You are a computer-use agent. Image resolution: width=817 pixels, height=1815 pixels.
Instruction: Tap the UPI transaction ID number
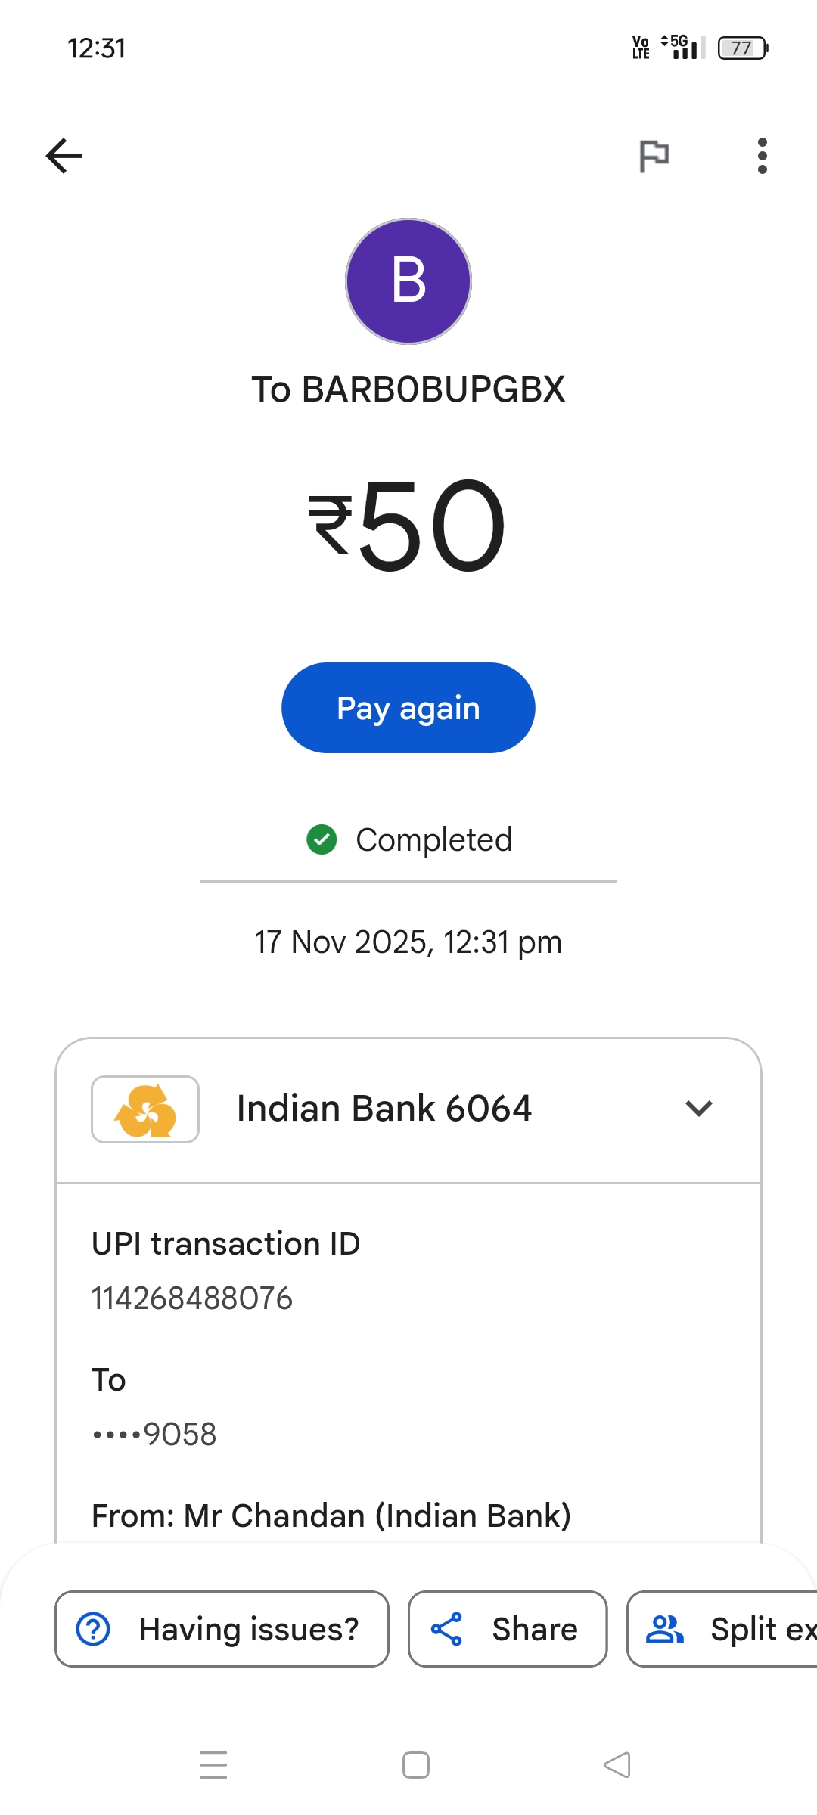pyautogui.click(x=192, y=1298)
